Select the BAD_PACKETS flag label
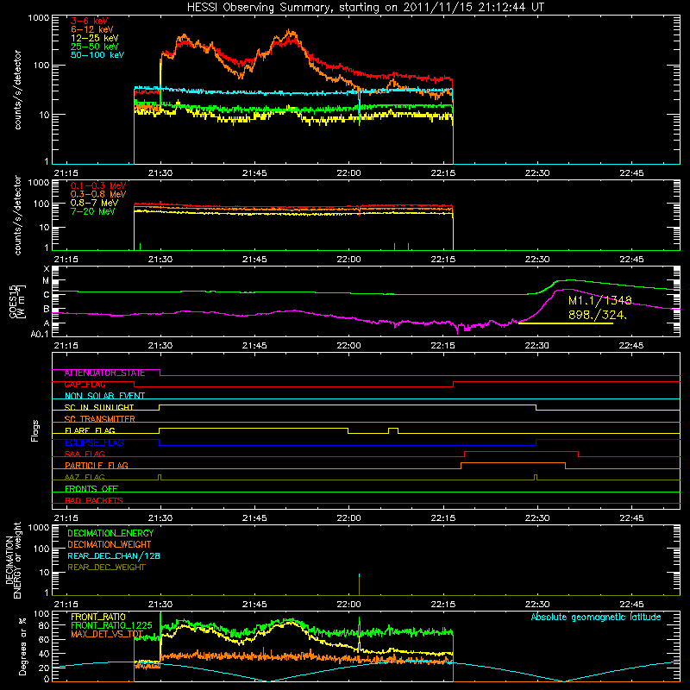690x690 pixels. tap(94, 500)
